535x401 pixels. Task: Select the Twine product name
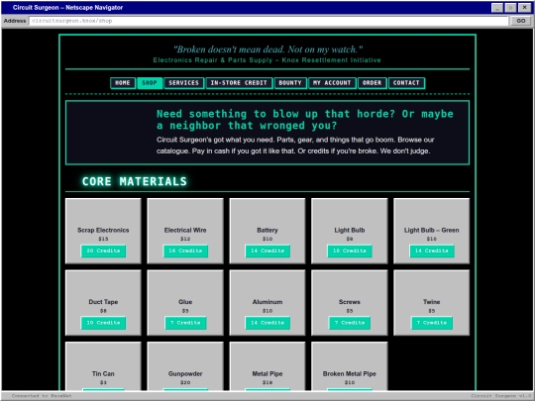[432, 302]
